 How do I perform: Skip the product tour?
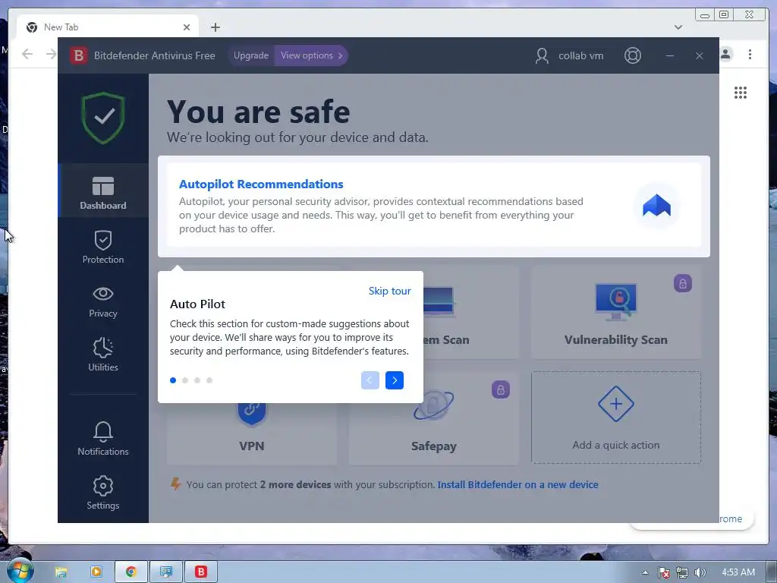pos(389,291)
